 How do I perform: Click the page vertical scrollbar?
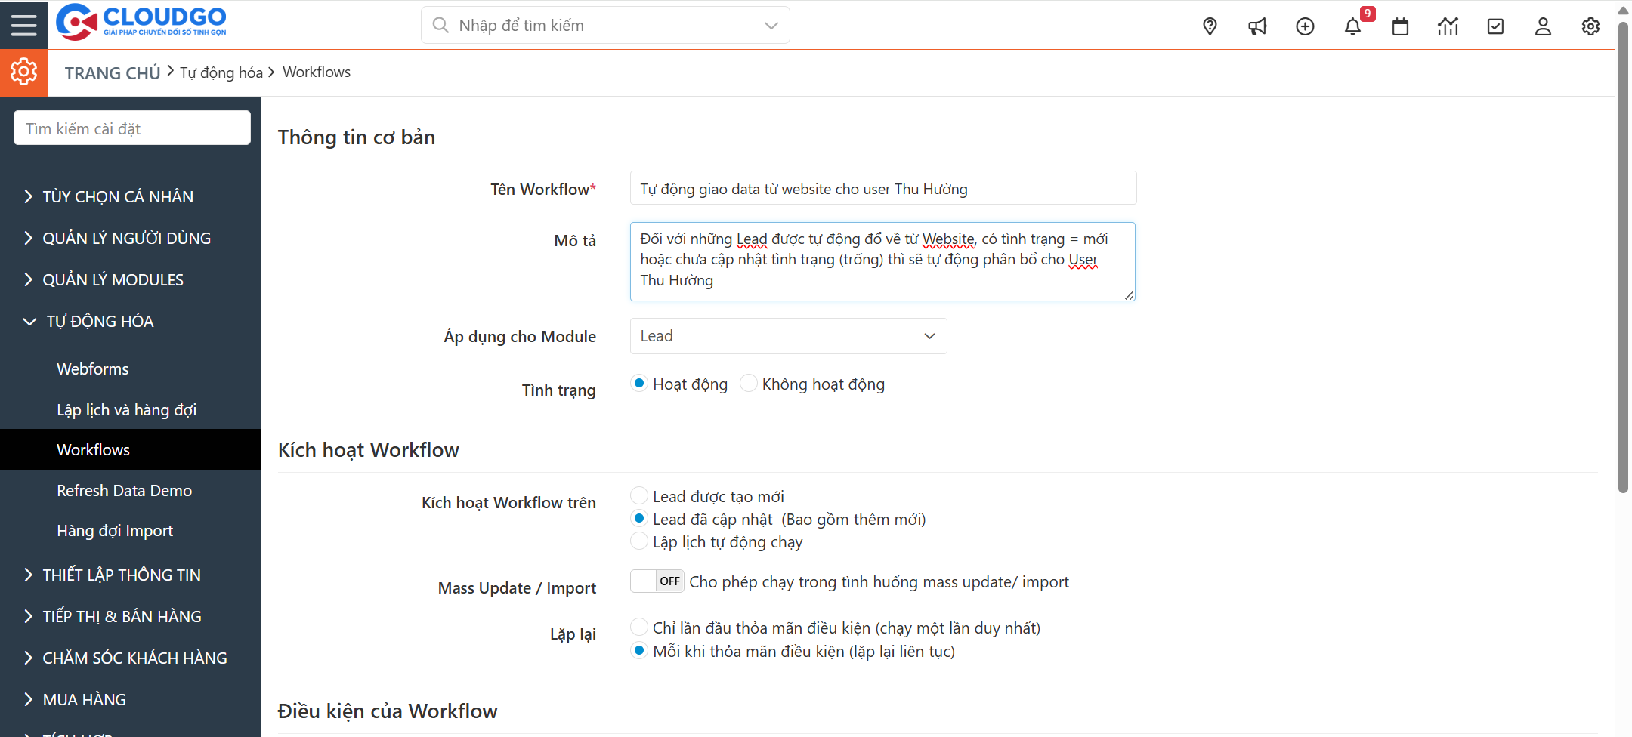coord(1623,257)
